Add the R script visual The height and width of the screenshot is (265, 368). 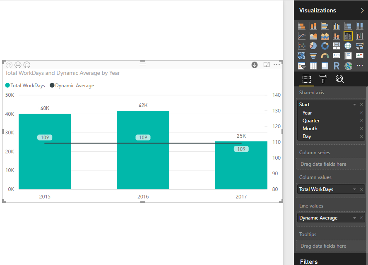point(336,66)
